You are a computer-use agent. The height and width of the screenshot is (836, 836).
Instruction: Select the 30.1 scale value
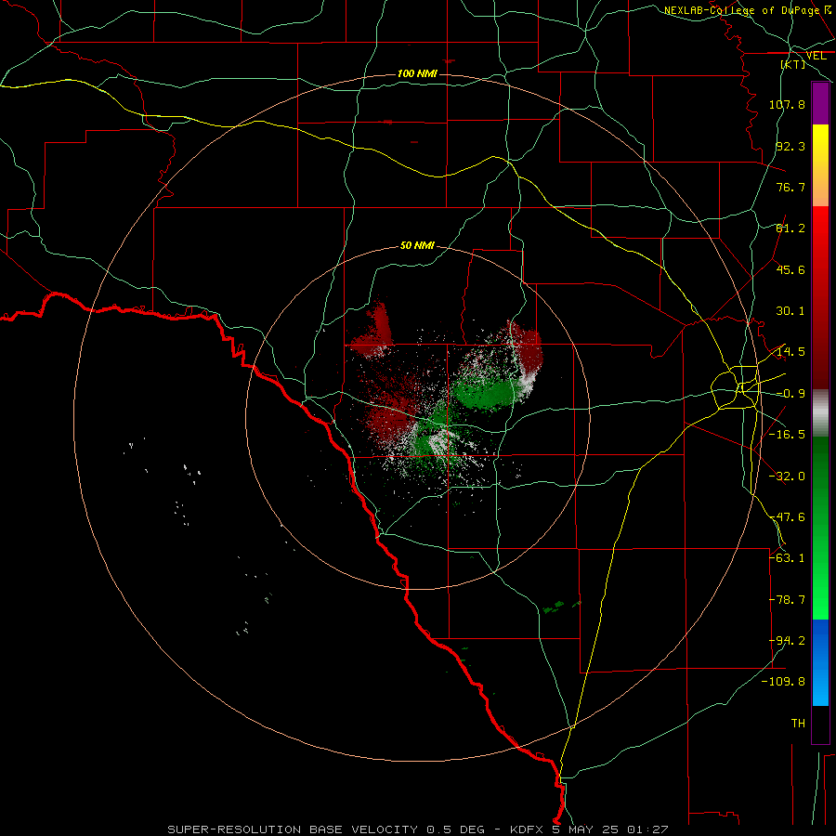pyautogui.click(x=790, y=311)
